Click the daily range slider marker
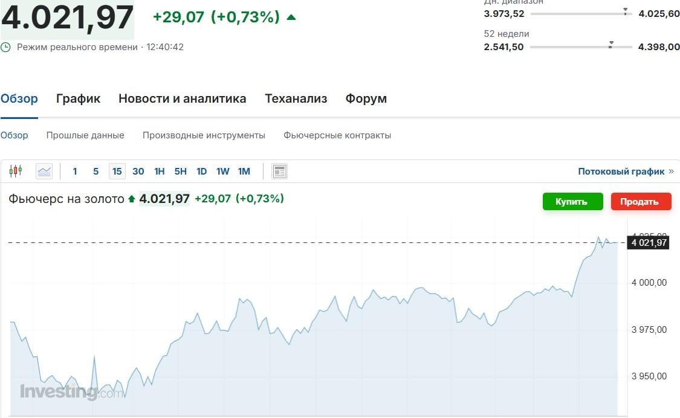The height and width of the screenshot is (418, 680). click(624, 10)
